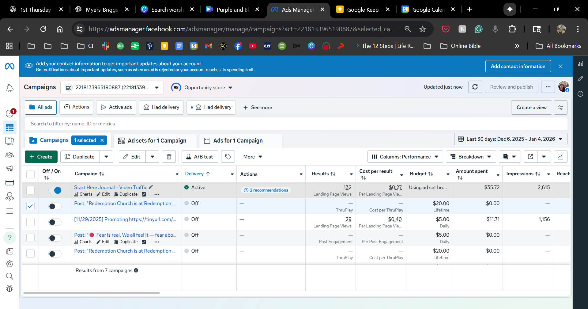Click the horizontal scrollbar under the table
588x309 pixels.
(x=92, y=293)
